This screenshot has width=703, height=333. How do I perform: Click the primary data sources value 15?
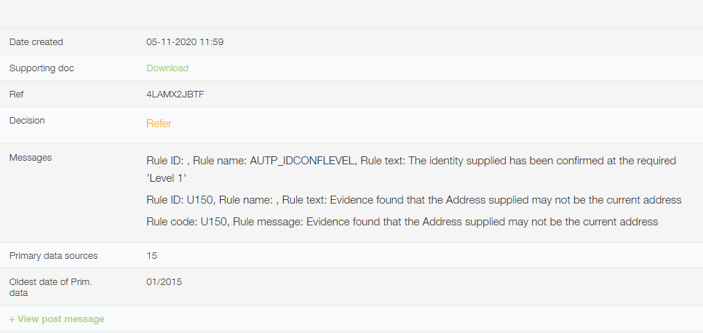click(x=151, y=256)
